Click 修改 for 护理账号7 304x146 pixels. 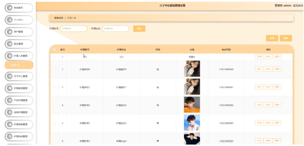point(268,87)
